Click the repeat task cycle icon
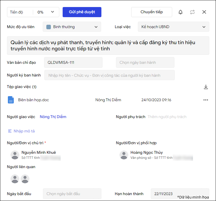Viewport: 216px width, 201px height. pos(192,12)
